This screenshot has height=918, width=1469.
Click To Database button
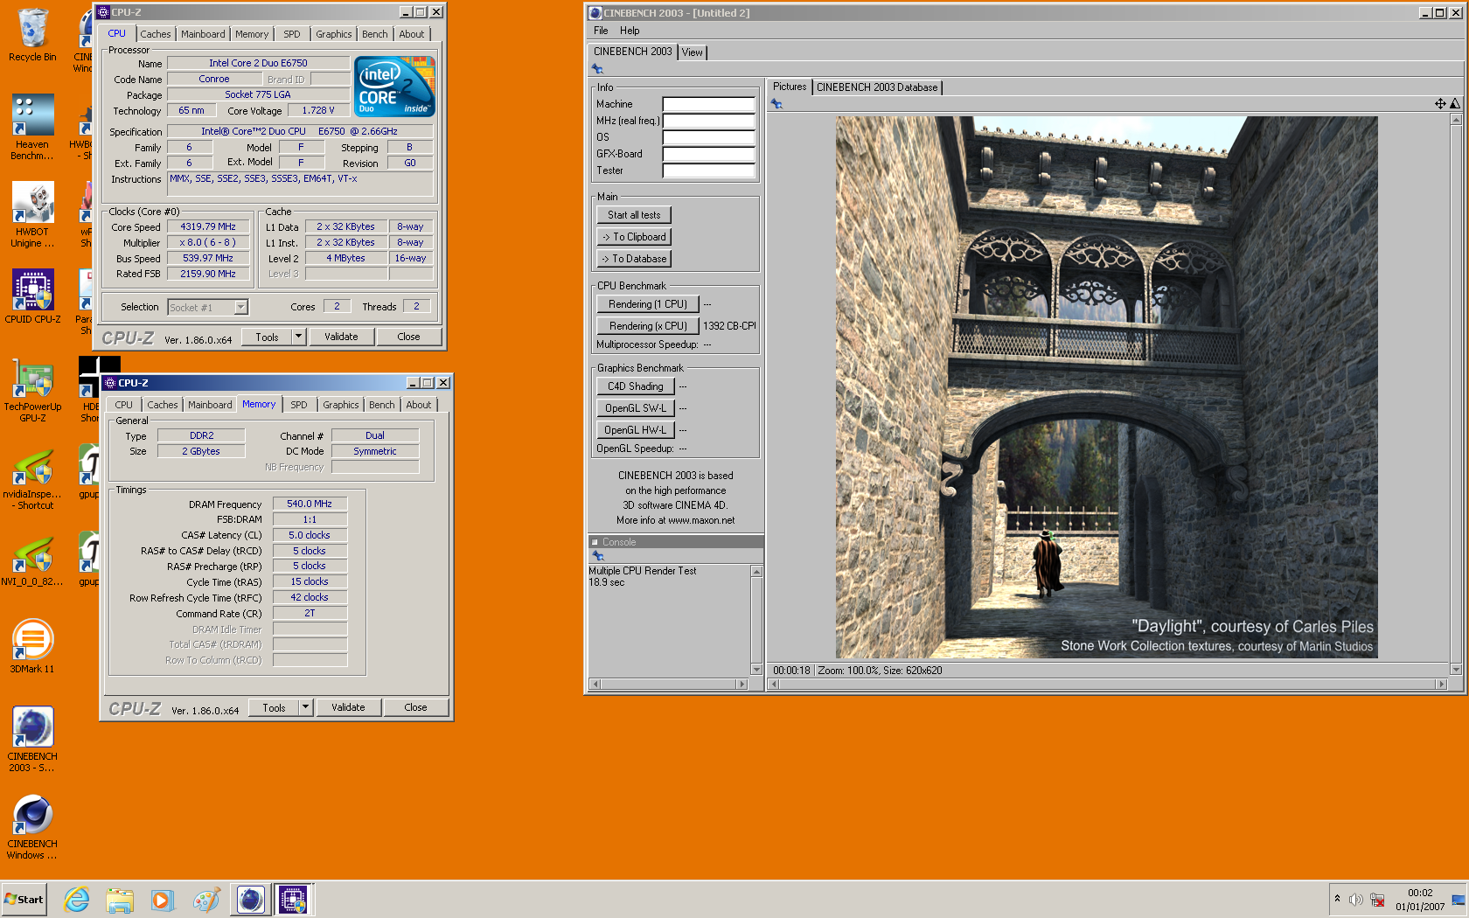click(x=634, y=259)
